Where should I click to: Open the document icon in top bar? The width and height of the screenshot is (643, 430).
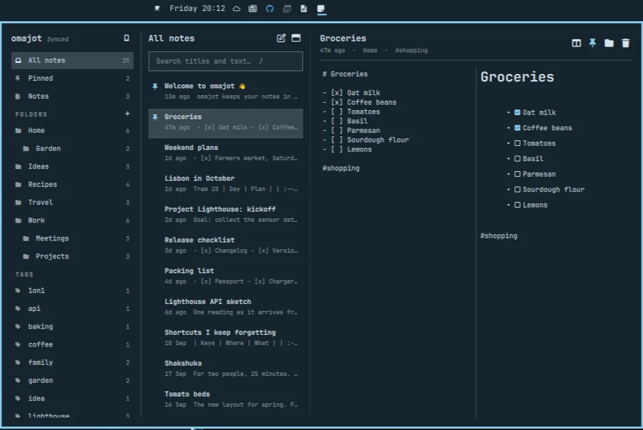pyautogui.click(x=303, y=9)
